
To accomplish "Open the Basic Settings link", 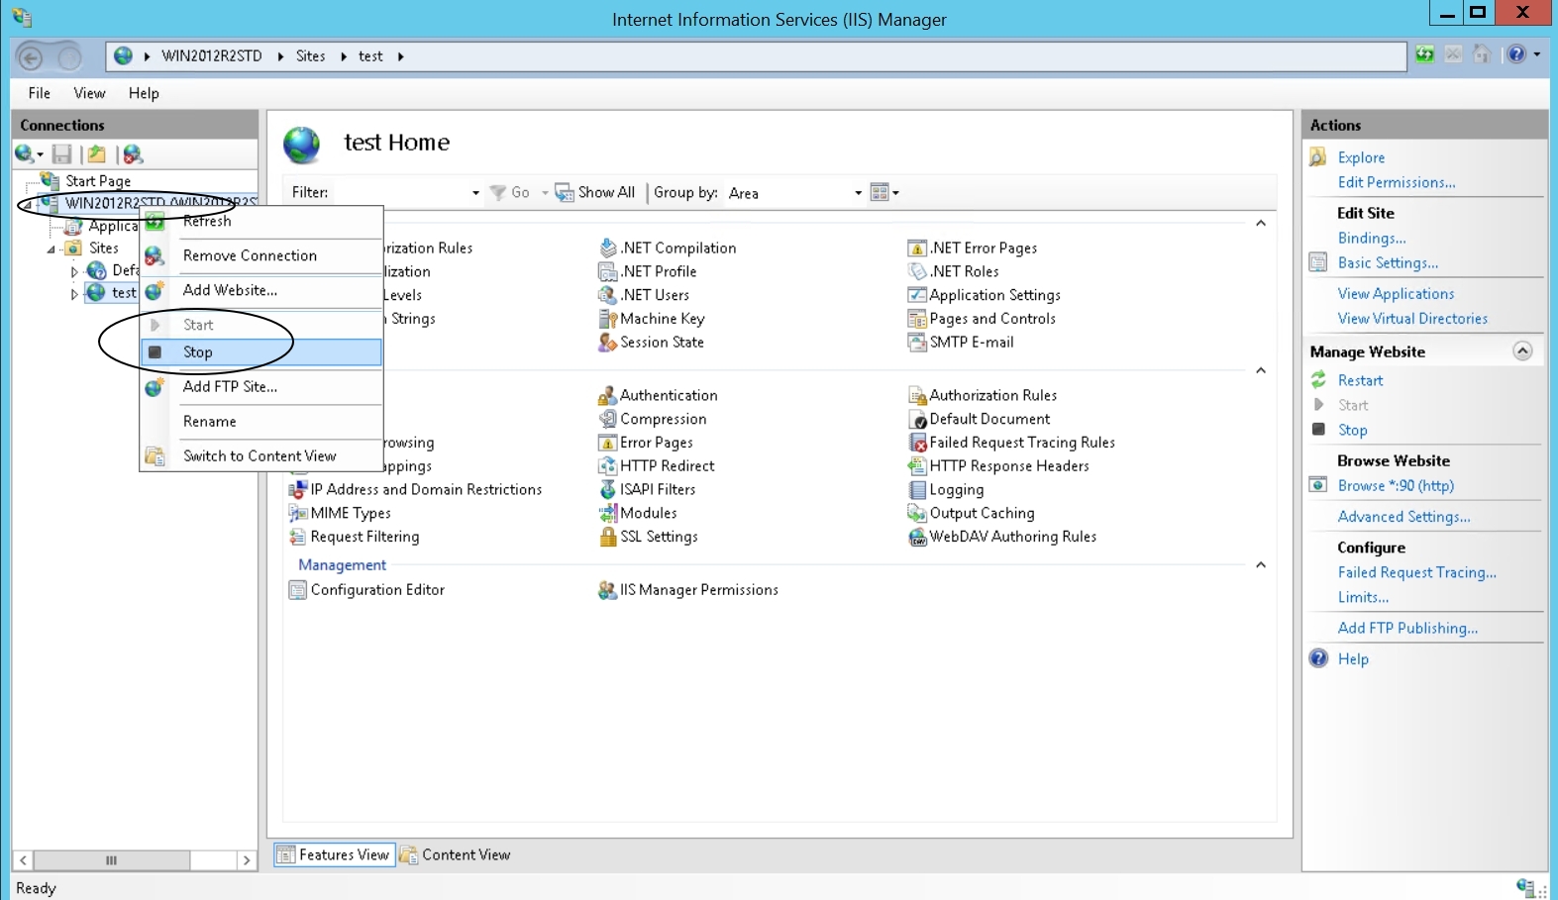I will [1388, 262].
